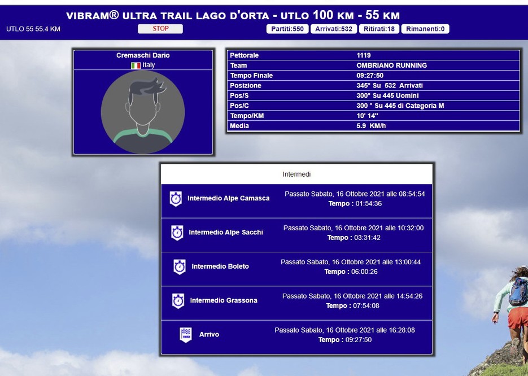
Task: Click the Intermedio Alpe Sacchi label
Action: (226, 232)
